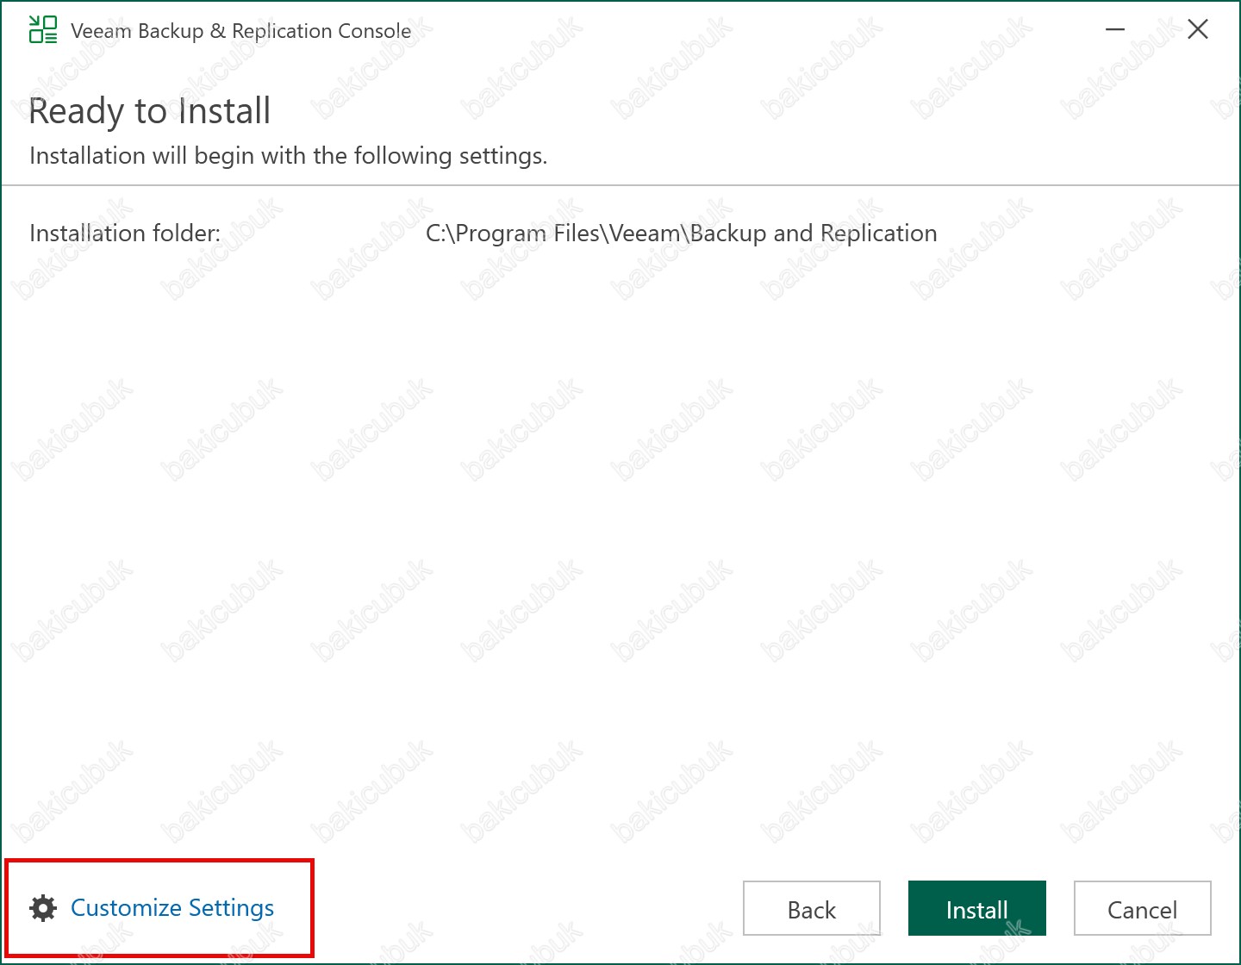Go back with the Back button
This screenshot has width=1241, height=965.
tap(812, 908)
